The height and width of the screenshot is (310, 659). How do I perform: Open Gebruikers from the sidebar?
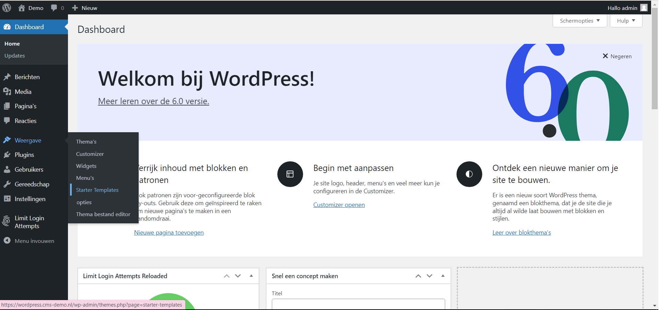tap(29, 170)
